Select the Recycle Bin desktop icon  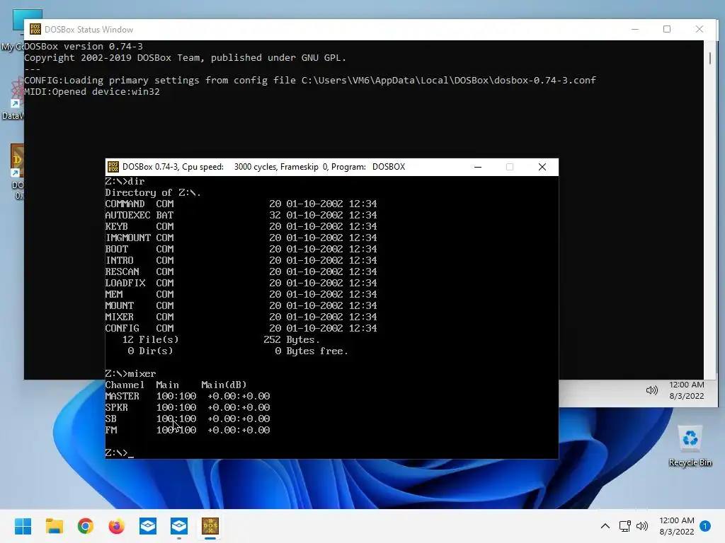690,446
